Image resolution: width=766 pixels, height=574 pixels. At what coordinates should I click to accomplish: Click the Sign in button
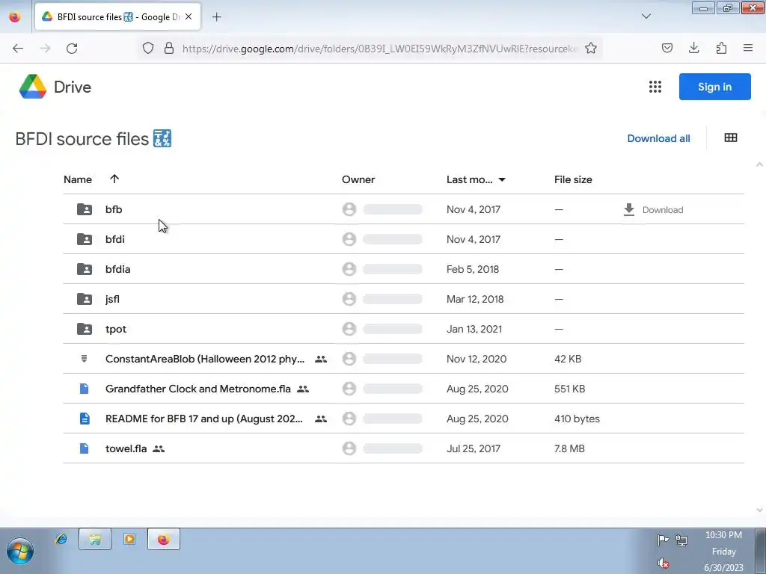pos(714,87)
